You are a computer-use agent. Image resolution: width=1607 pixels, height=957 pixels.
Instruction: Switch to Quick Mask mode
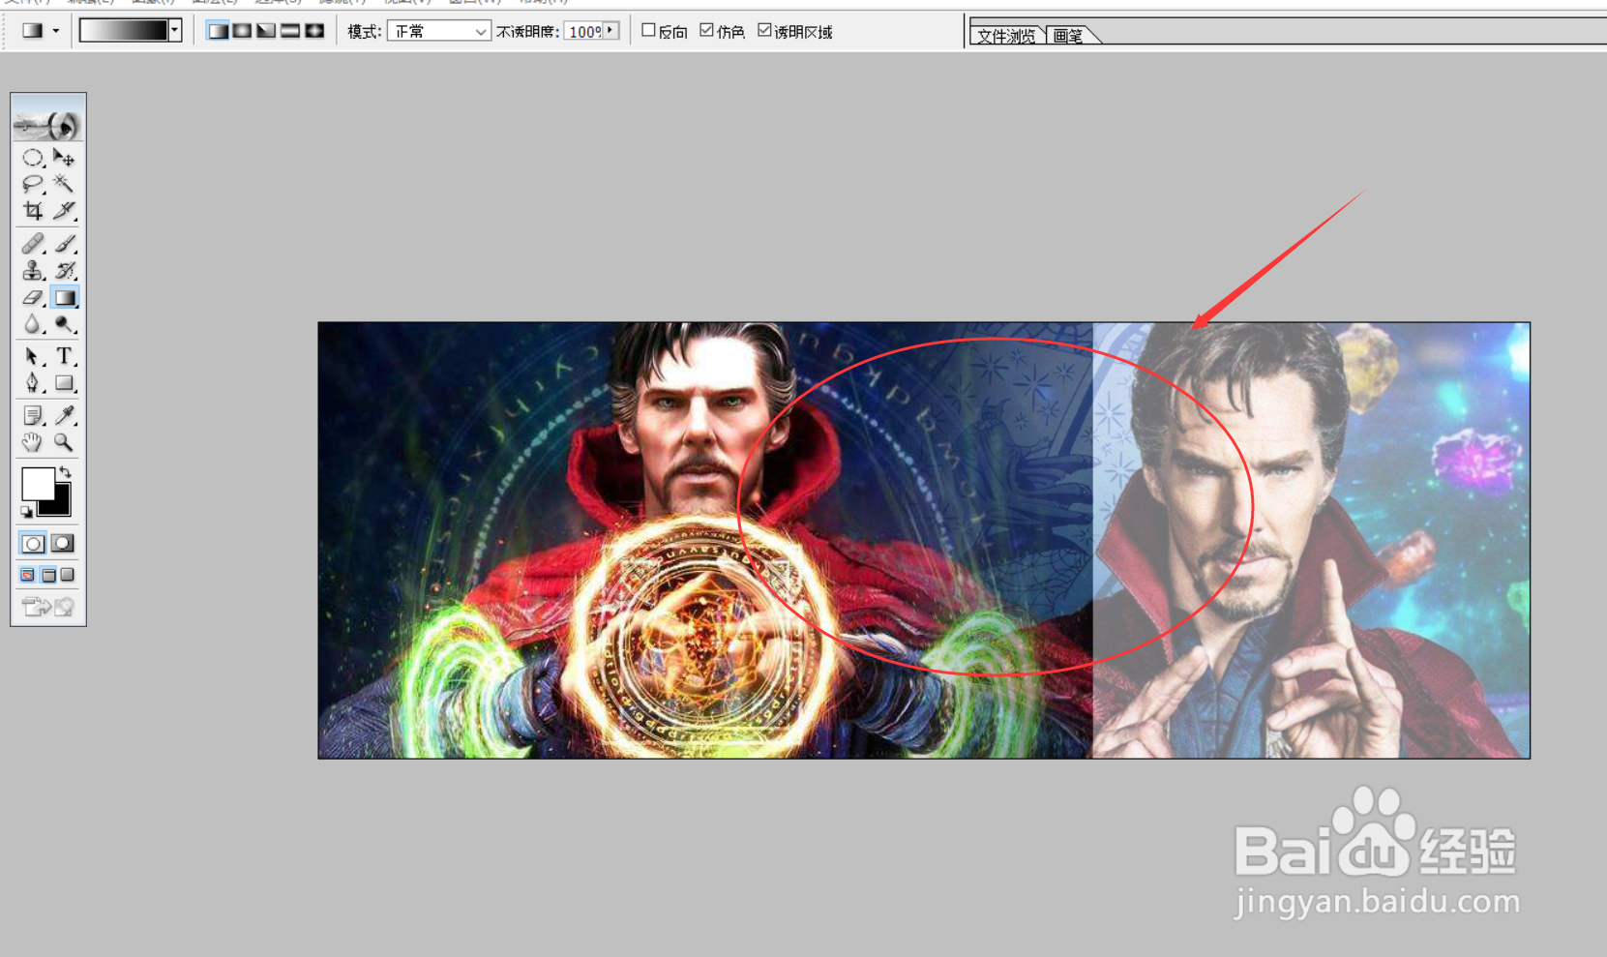[x=63, y=543]
